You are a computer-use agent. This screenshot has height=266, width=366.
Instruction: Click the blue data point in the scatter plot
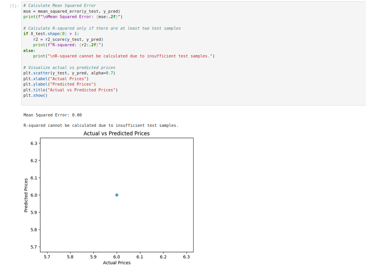coord(117,195)
